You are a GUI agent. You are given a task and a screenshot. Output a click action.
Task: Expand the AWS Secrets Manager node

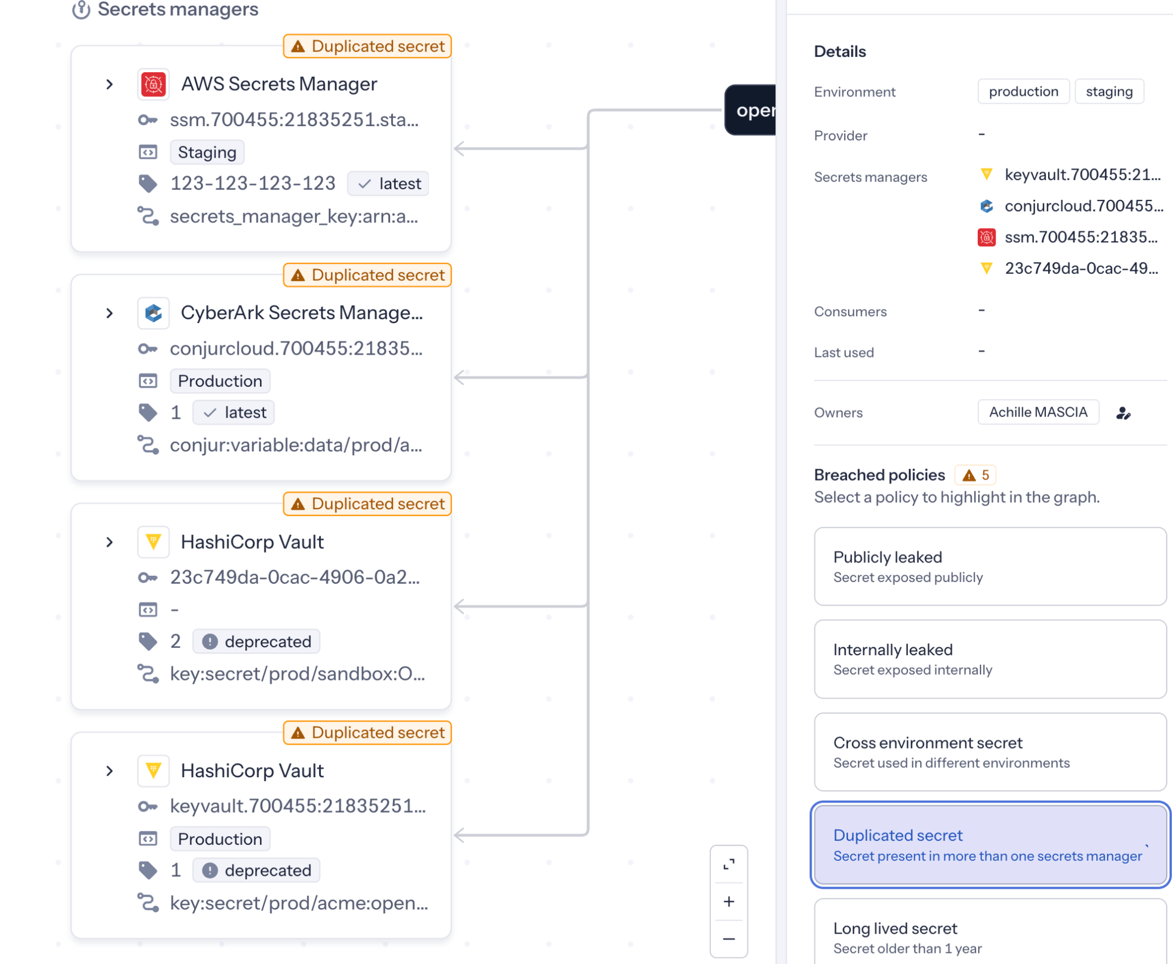tap(110, 84)
